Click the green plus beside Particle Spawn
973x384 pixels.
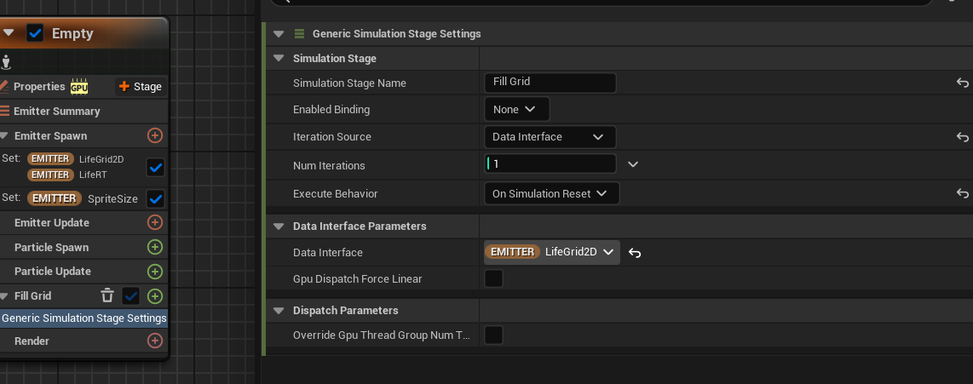coord(155,247)
